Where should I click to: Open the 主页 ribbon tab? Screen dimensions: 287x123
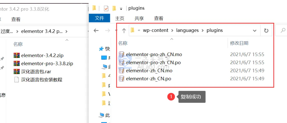[120, 18]
